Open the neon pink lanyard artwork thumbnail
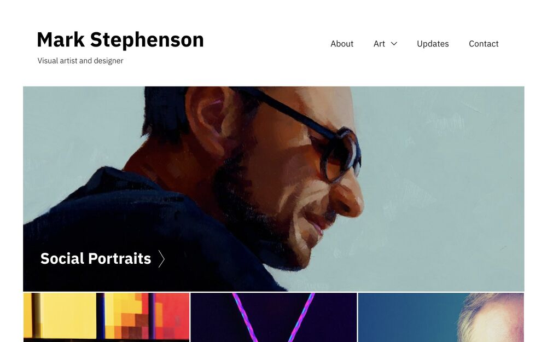The height and width of the screenshot is (342, 547). 273,317
